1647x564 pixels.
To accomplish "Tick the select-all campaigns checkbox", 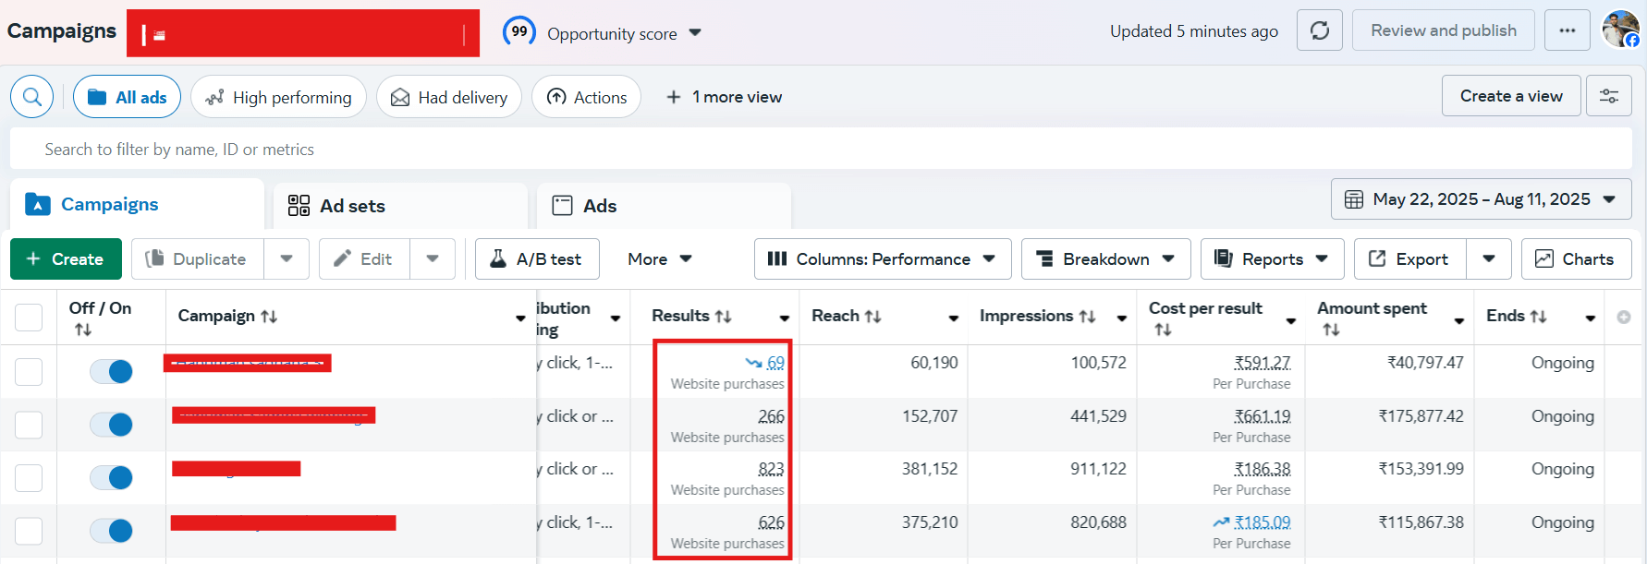I will 29,318.
